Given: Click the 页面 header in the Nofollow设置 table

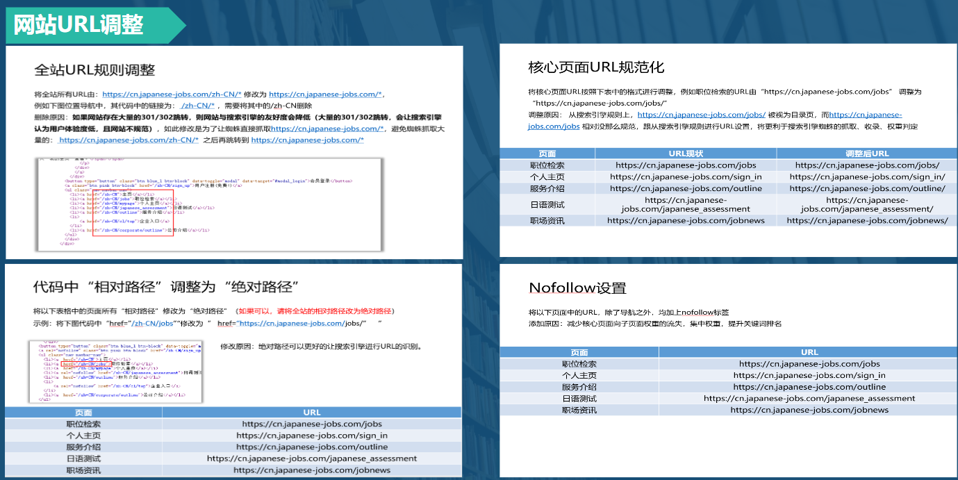Looking at the screenshot, I should click(x=579, y=352).
